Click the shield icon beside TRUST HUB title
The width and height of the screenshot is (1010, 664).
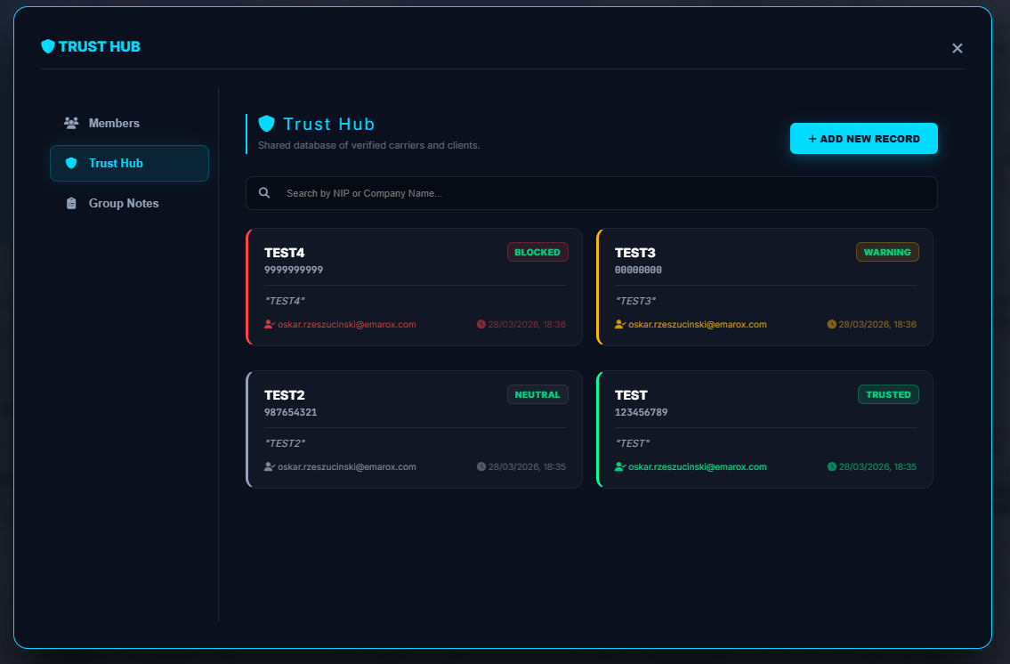point(48,46)
